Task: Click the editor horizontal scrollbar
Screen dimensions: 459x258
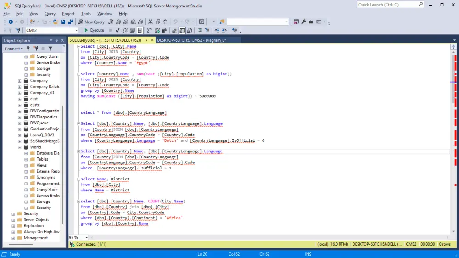Action: (x=269, y=237)
